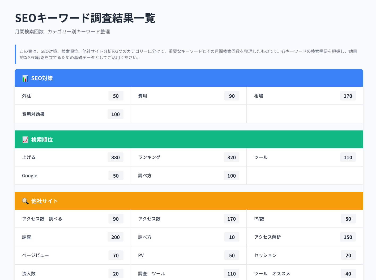The height and width of the screenshot is (280, 376).
Task: Select the アクセス解析 keyword
Action: point(267,237)
